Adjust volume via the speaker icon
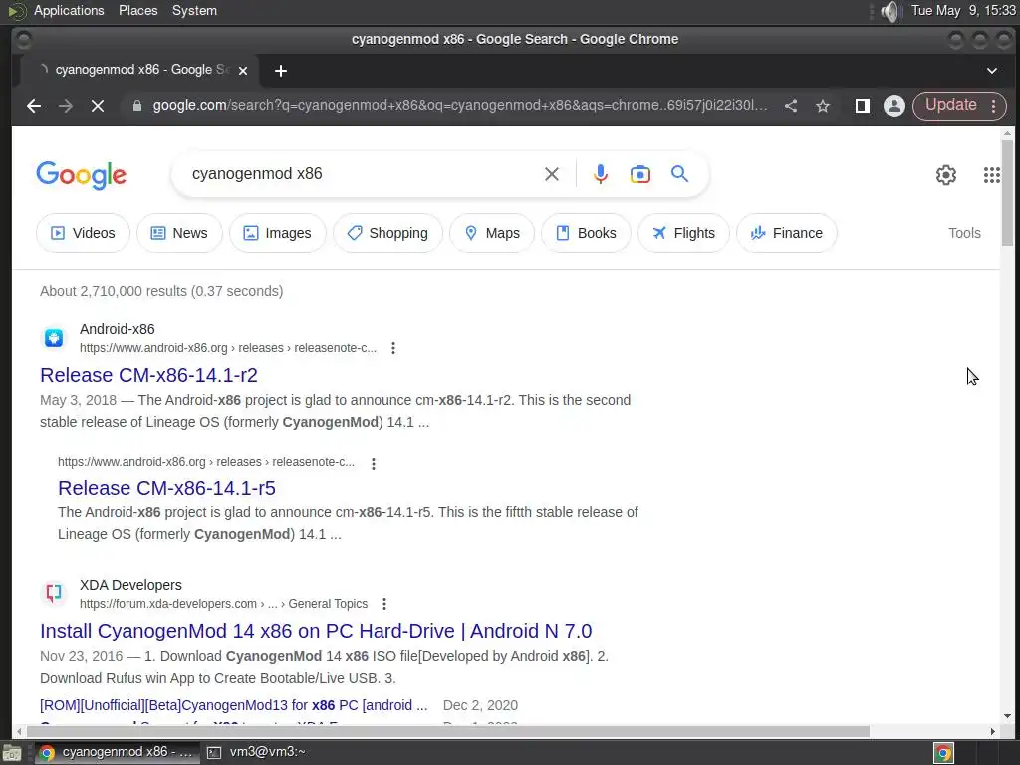1020x765 pixels. tap(890, 11)
